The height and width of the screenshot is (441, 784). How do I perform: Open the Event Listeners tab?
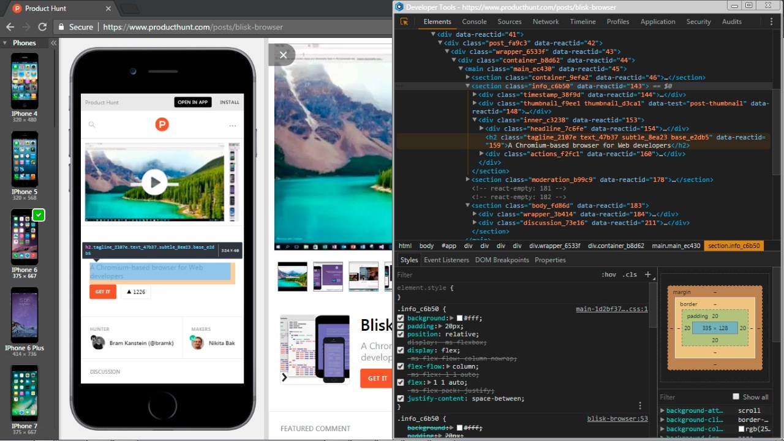tap(445, 260)
